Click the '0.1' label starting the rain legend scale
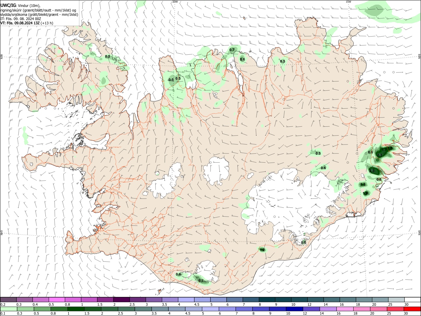The width and height of the screenshot is (421, 316). (x=3, y=314)
